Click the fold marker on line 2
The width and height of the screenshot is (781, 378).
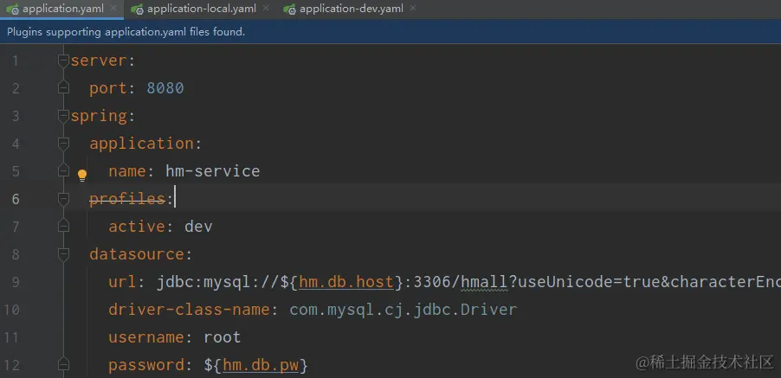click(63, 88)
